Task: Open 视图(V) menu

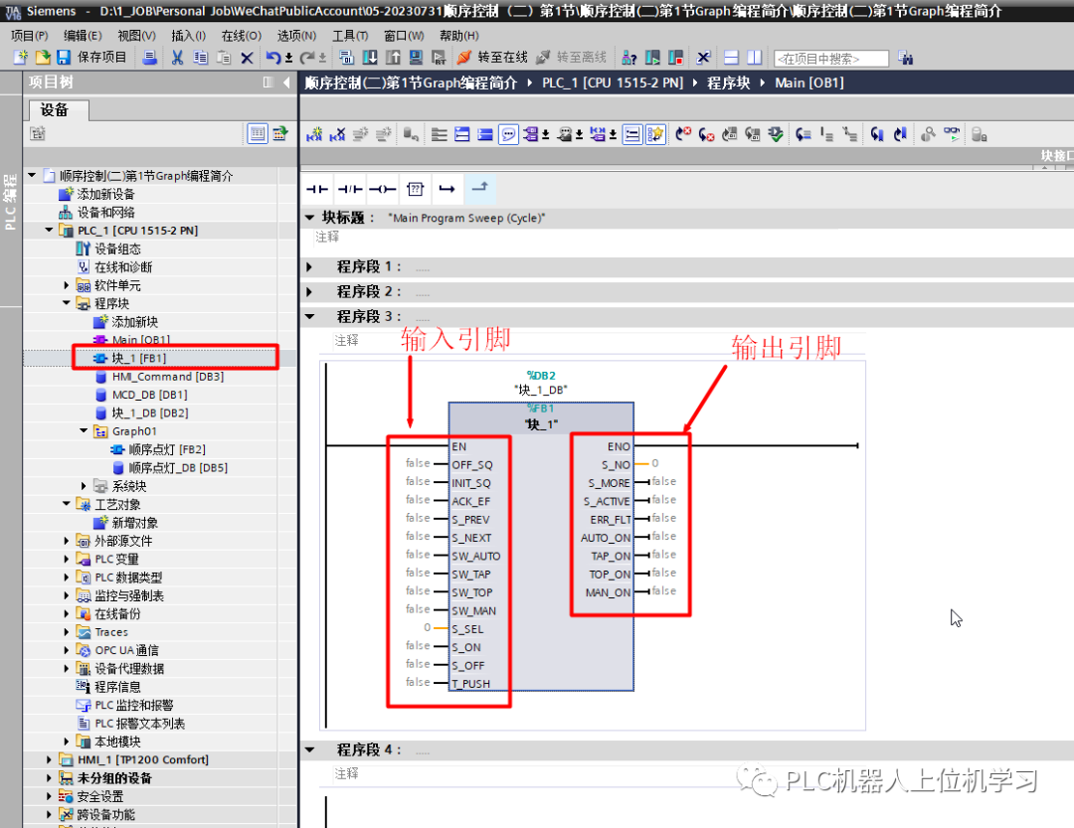Action: [136, 36]
